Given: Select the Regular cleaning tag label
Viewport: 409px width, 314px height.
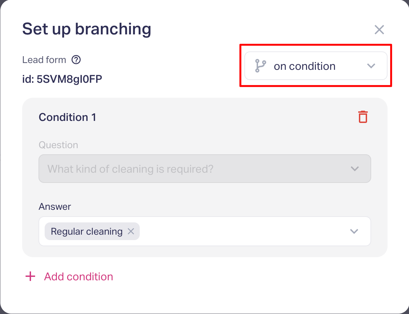Looking at the screenshot, I should (x=87, y=232).
